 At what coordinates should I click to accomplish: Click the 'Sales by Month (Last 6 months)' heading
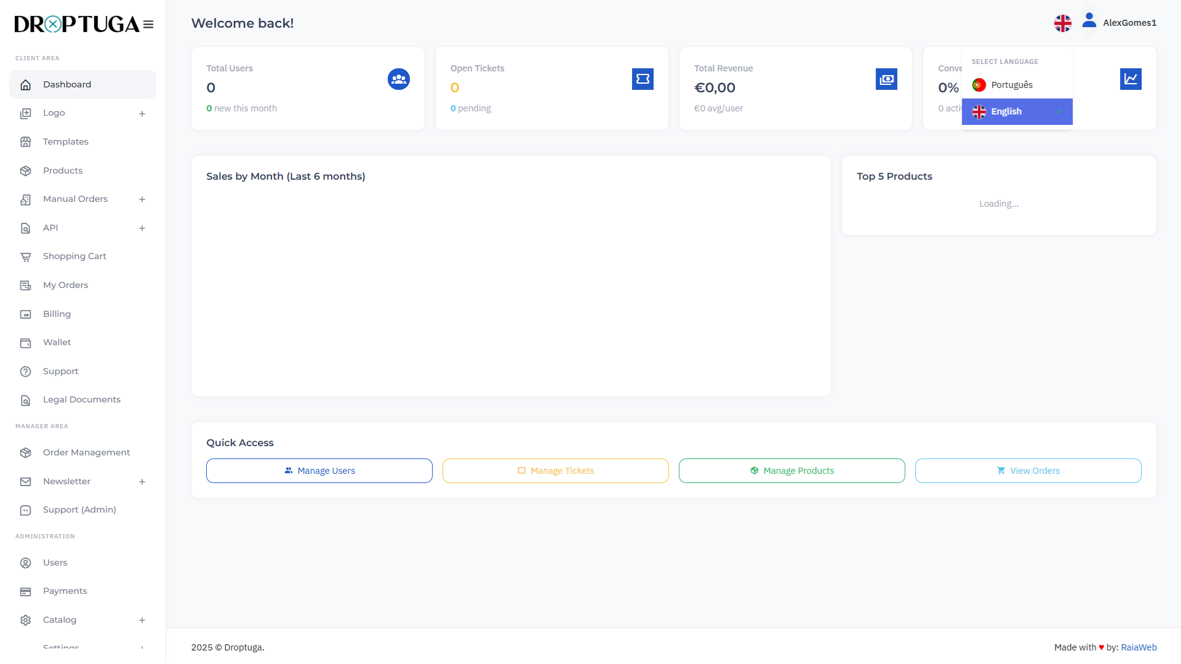(x=286, y=176)
